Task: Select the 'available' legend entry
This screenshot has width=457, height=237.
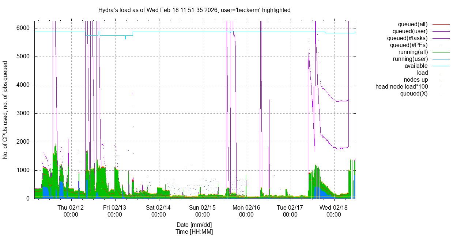Action: pyautogui.click(x=416, y=66)
